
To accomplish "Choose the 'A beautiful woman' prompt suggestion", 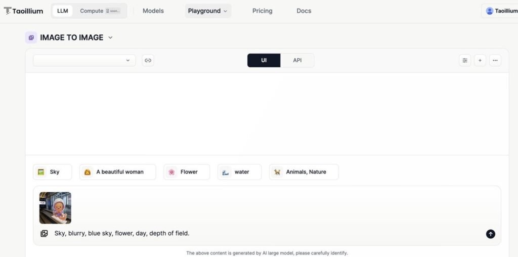I will pyautogui.click(x=117, y=172).
